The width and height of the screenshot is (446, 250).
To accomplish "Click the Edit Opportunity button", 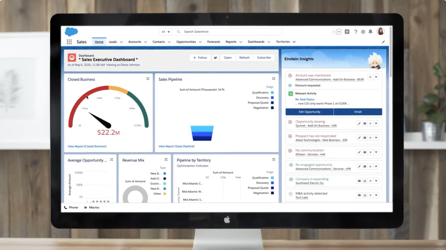I will (310, 112).
